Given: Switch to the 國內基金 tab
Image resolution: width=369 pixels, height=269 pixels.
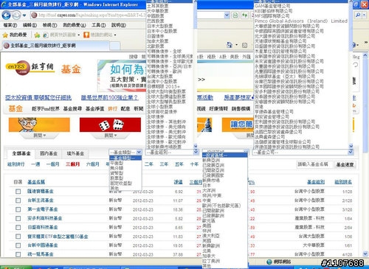Looking at the screenshot, I should [49, 153].
